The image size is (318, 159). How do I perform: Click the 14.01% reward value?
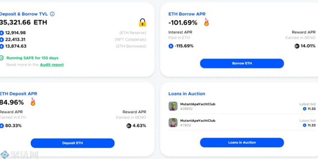[308, 46]
